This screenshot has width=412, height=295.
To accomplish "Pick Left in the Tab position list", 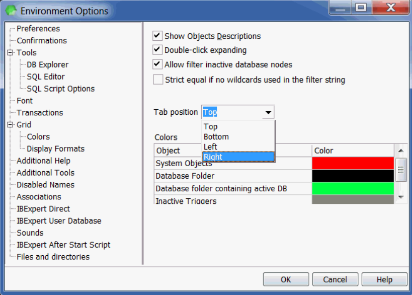I will coord(238,147).
